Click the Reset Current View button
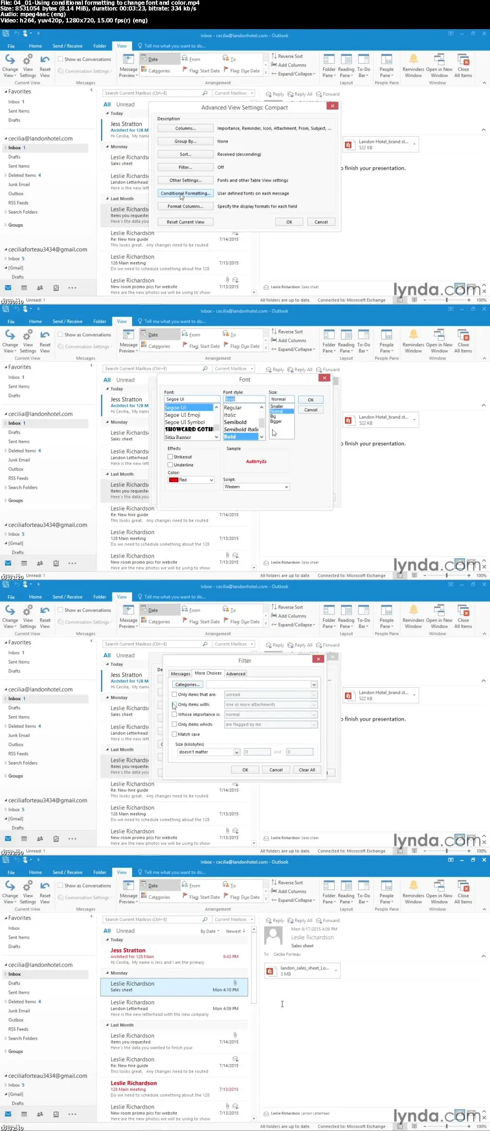Image resolution: width=490 pixels, height=1131 pixels. 185,222
